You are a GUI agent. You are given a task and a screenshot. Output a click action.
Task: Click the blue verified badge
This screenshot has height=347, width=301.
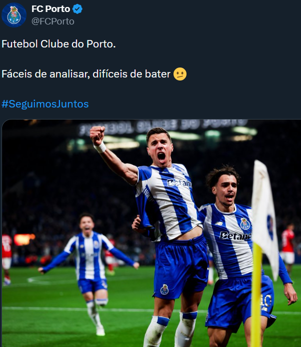pyautogui.click(x=77, y=9)
